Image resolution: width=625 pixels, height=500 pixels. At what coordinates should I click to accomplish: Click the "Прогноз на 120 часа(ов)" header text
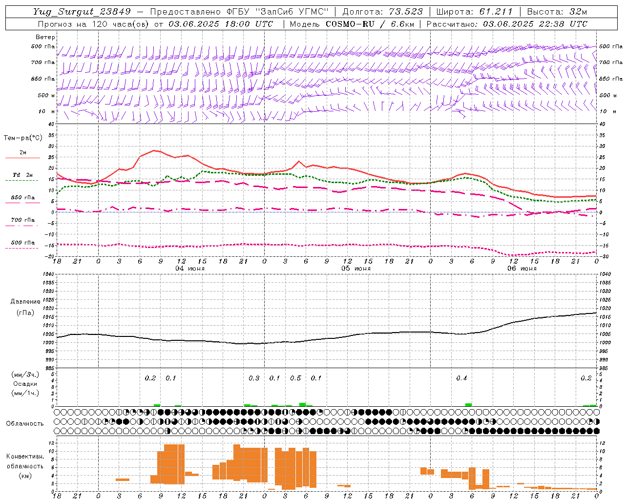(x=94, y=24)
